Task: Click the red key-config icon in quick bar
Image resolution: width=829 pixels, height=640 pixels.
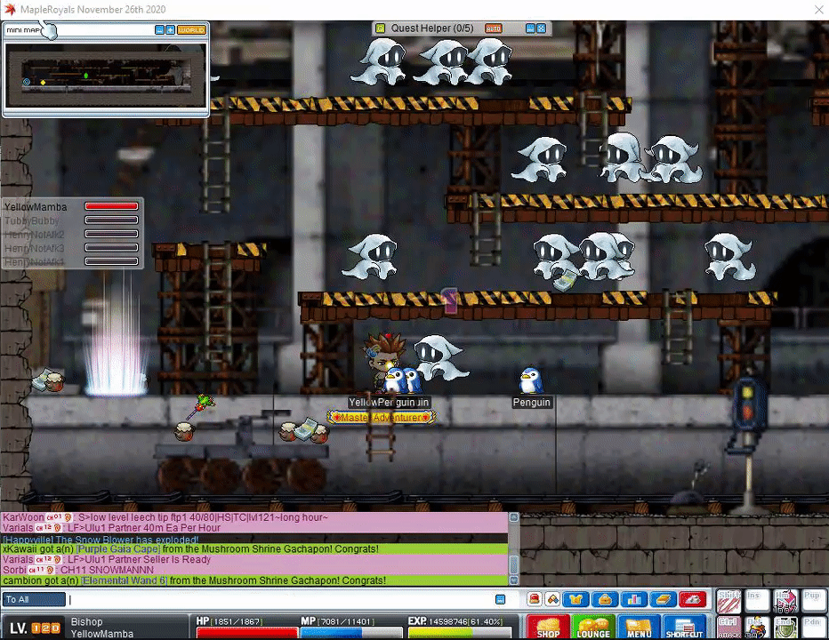Action: coord(693,599)
